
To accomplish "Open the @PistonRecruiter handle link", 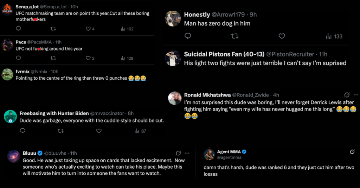I will [x=290, y=54].
